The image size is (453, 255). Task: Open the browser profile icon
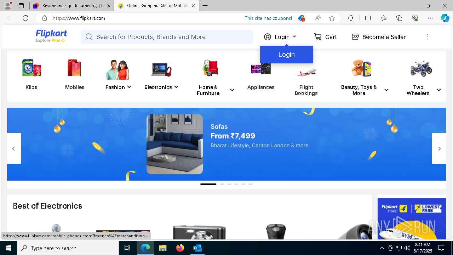tap(8, 6)
